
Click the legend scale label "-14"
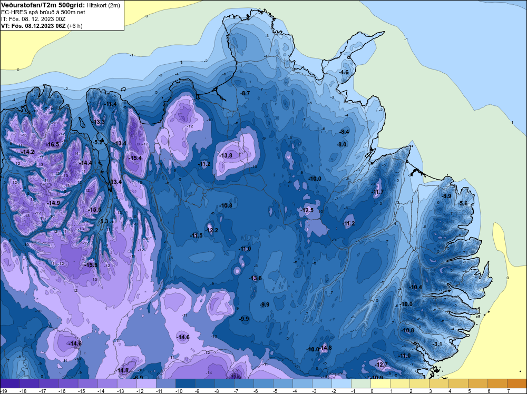pyautogui.click(x=101, y=391)
